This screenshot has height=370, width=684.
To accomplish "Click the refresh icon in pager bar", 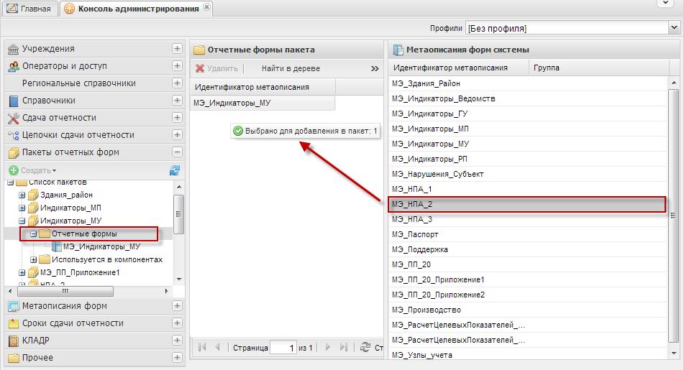I will pos(365,347).
